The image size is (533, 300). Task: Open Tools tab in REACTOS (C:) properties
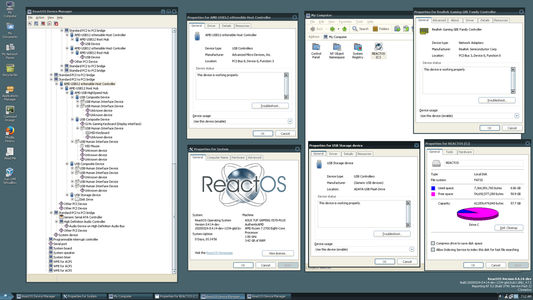click(x=449, y=152)
